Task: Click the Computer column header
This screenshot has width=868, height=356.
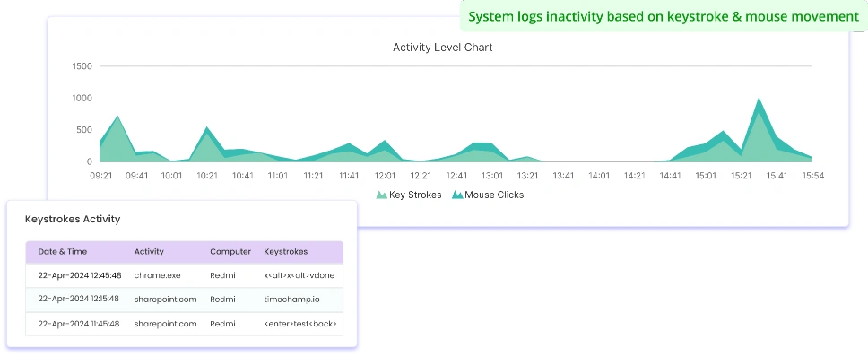Action: pyautogui.click(x=230, y=251)
